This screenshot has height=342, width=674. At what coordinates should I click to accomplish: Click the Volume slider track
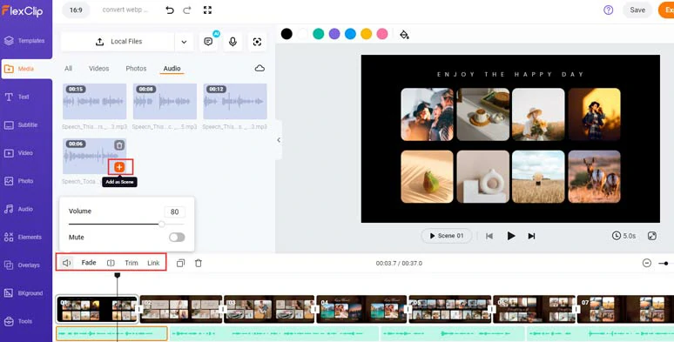point(126,224)
